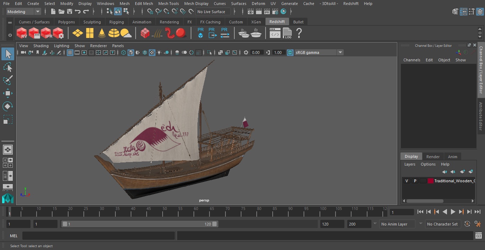Go to end of playback range
Screen dimensions: 485x250
pos(478,212)
